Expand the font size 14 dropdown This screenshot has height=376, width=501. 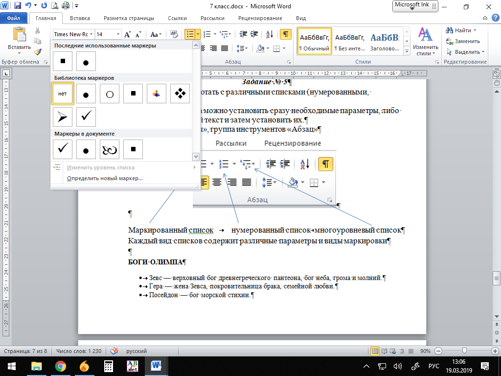(118, 34)
